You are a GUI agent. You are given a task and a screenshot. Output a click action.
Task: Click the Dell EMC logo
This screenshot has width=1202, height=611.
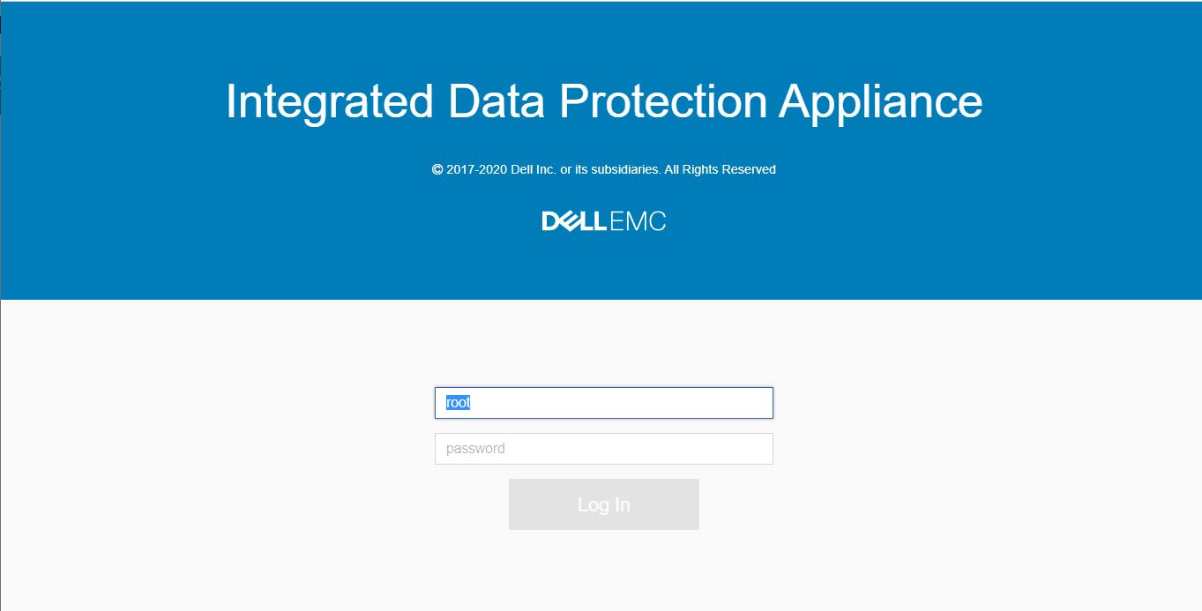click(x=603, y=221)
